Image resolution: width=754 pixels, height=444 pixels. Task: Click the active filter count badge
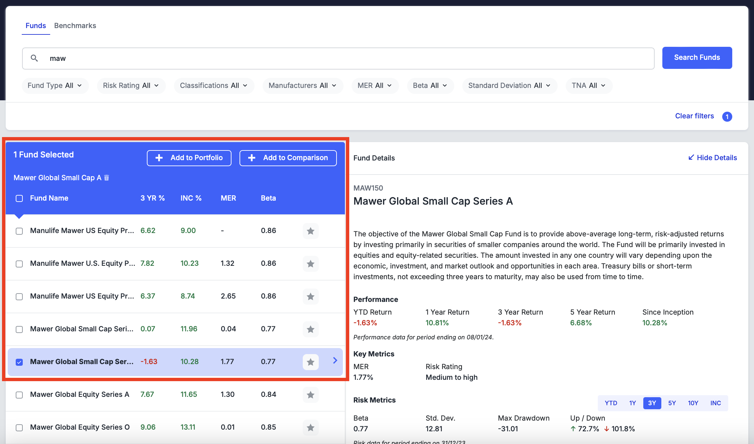[727, 116]
